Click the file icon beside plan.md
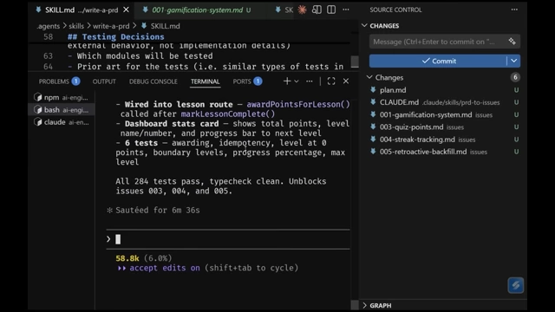This screenshot has height=312, width=555. [x=373, y=90]
